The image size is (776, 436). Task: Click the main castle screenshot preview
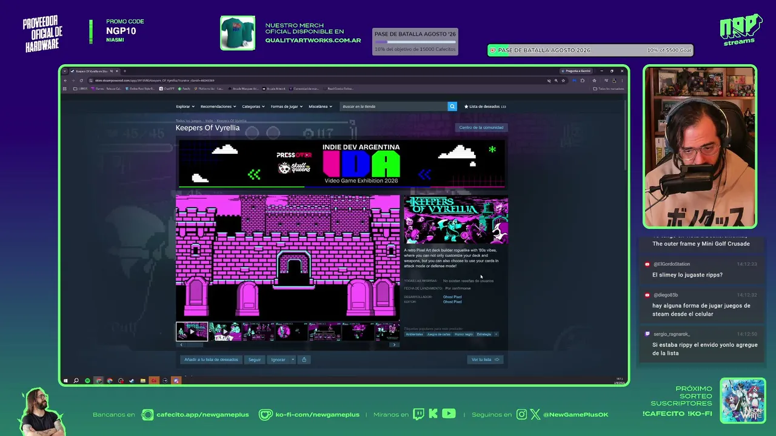[x=288, y=257]
